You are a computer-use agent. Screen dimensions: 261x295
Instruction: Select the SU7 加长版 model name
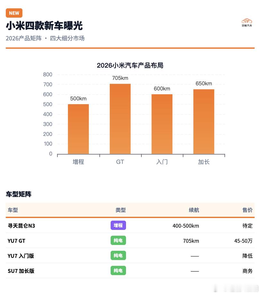click(21, 271)
